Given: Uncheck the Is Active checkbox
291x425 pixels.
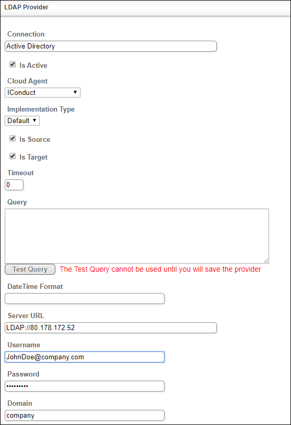Looking at the screenshot, I should pyautogui.click(x=13, y=64).
